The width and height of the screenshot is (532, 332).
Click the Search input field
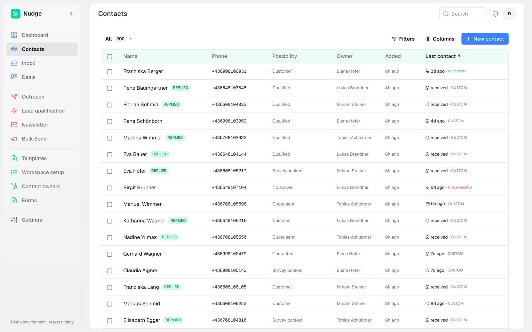[463, 14]
